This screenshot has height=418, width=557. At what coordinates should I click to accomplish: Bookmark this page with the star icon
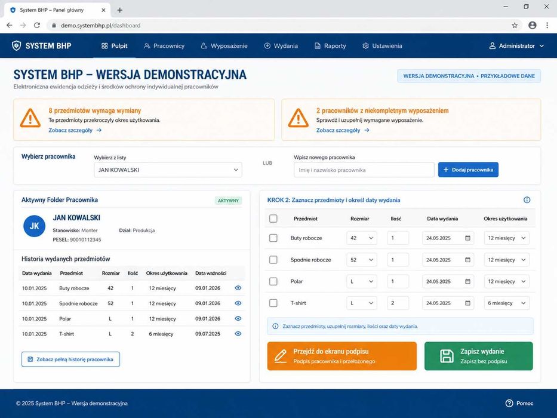tap(515, 25)
